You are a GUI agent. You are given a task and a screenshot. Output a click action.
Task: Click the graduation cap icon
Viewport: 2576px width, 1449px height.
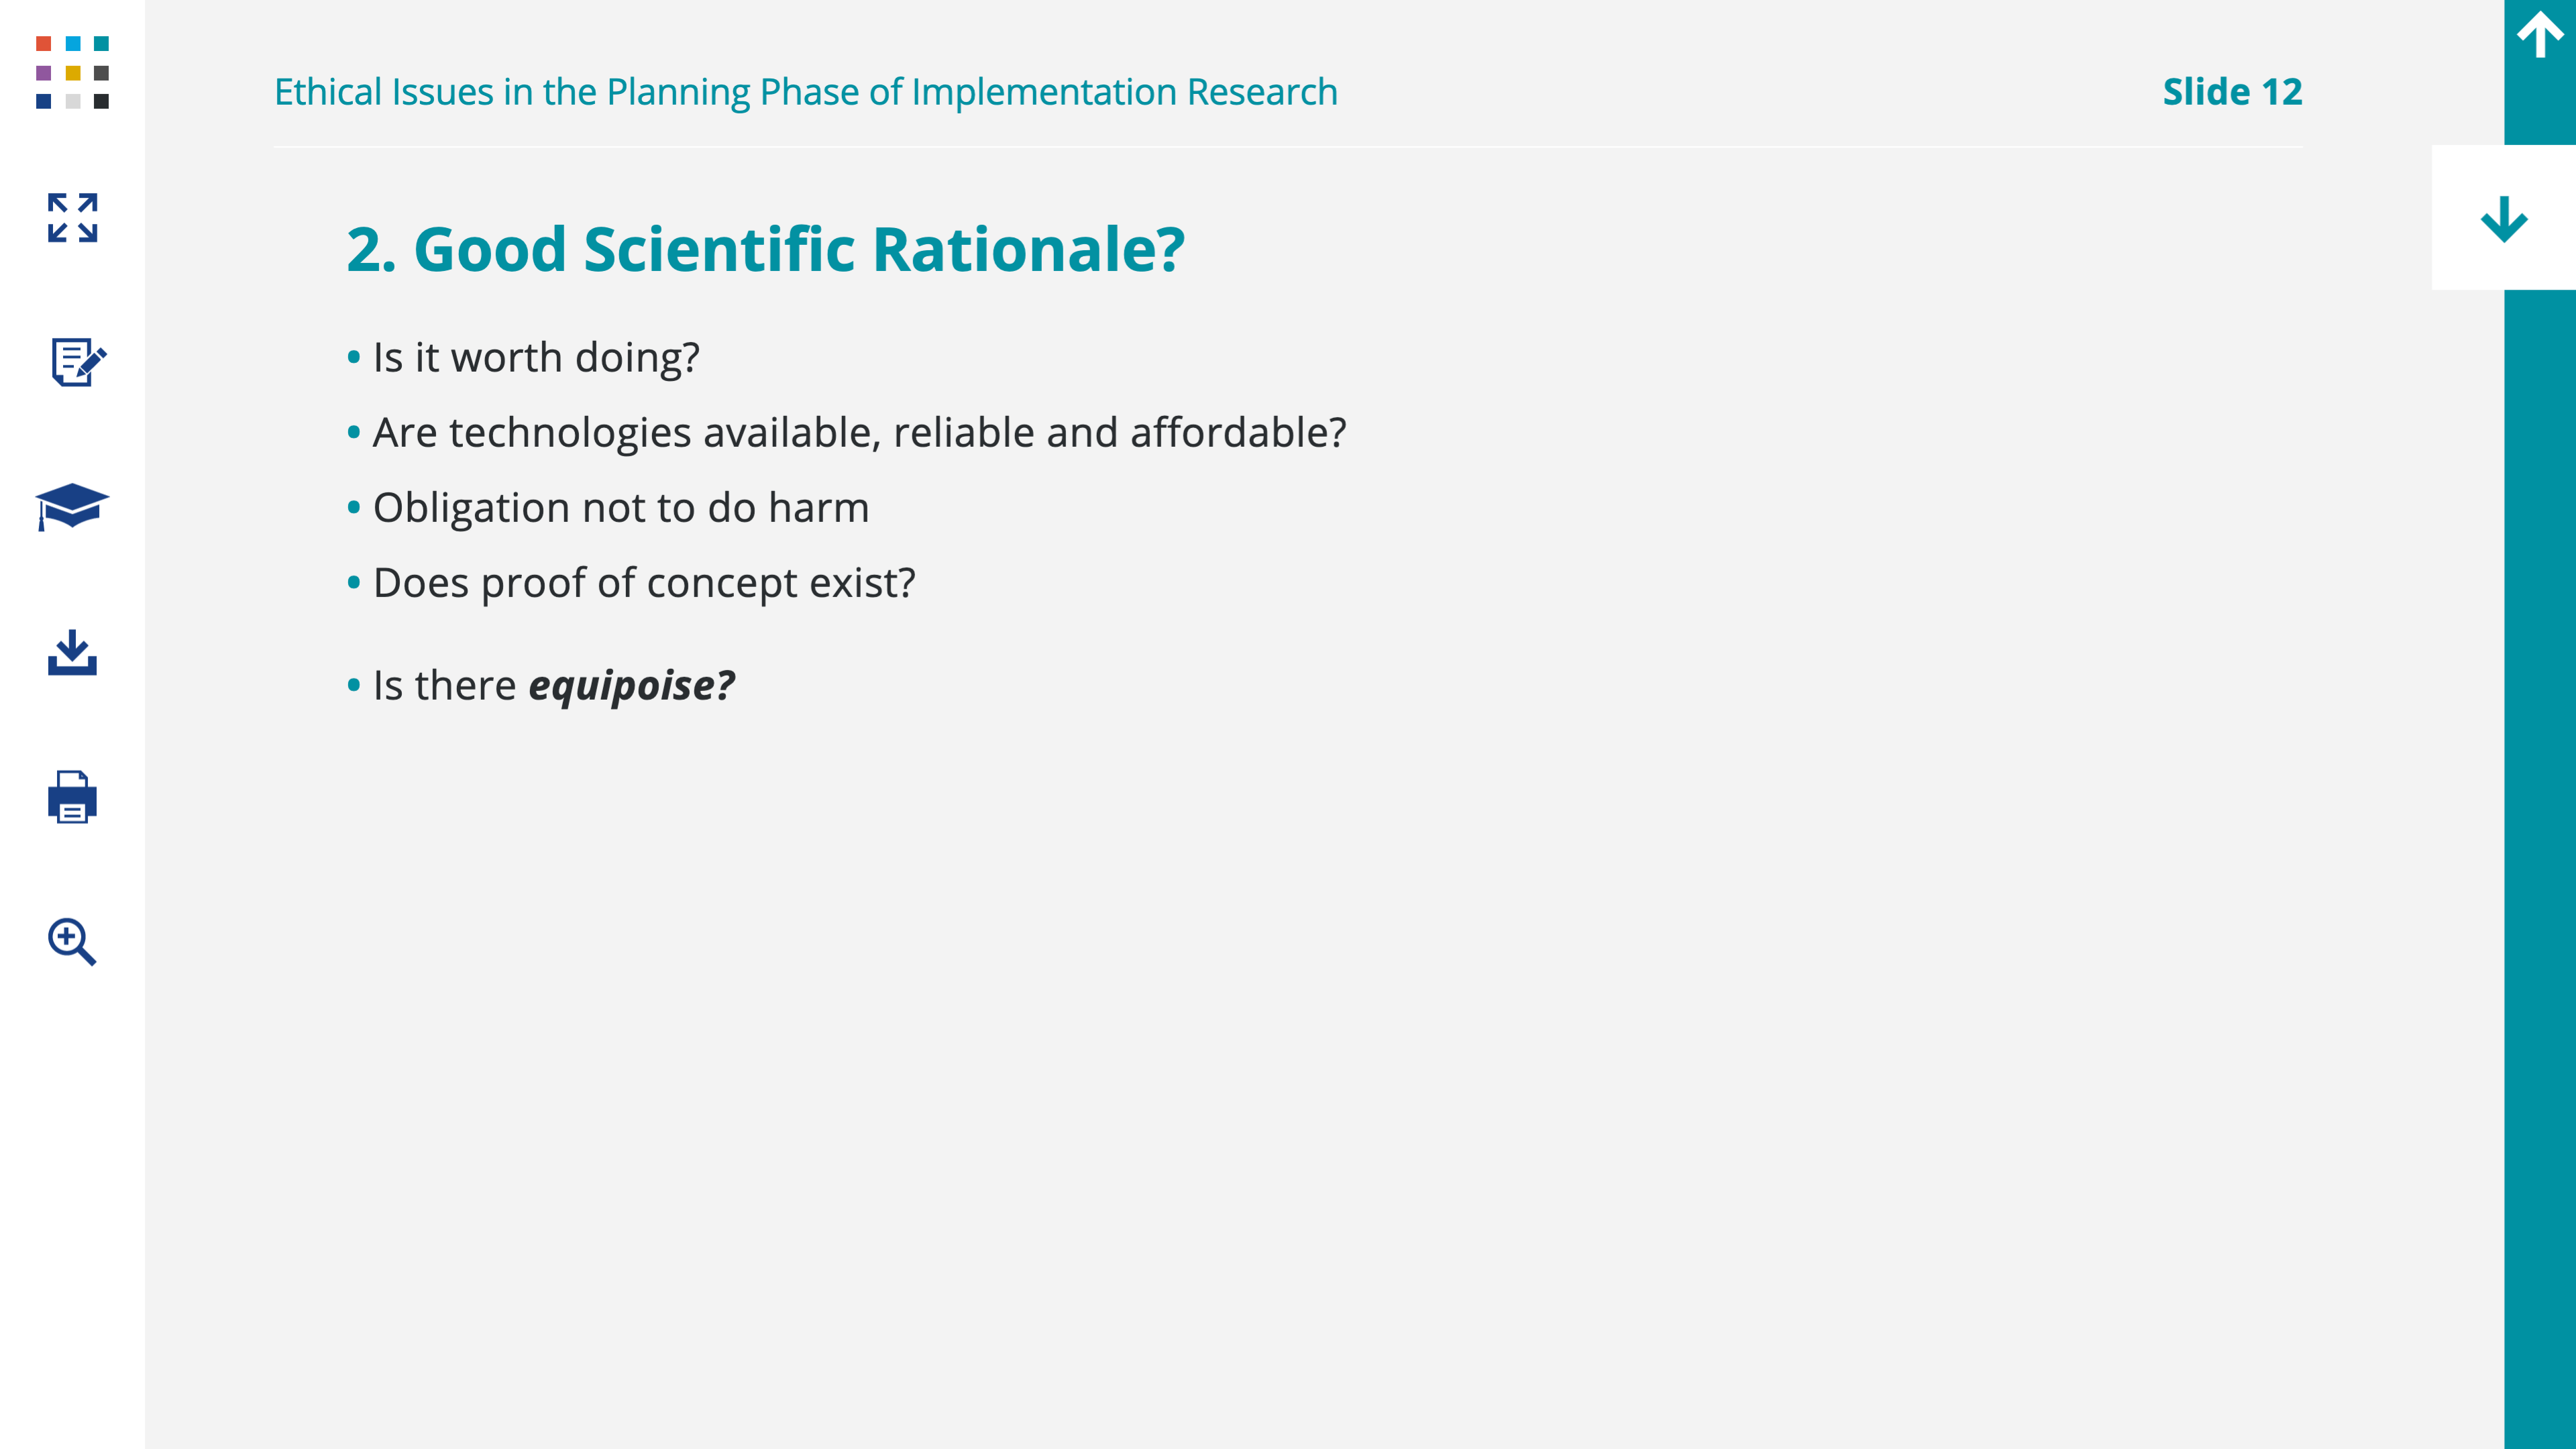tap(72, 506)
